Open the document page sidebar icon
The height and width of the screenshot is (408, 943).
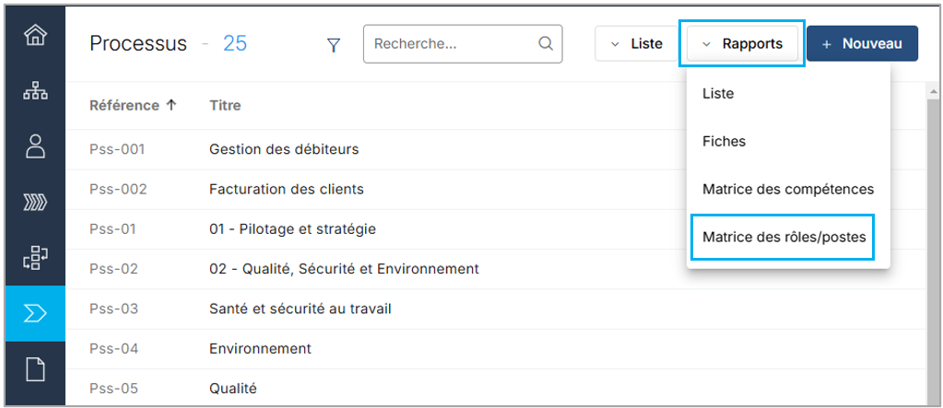click(x=35, y=369)
